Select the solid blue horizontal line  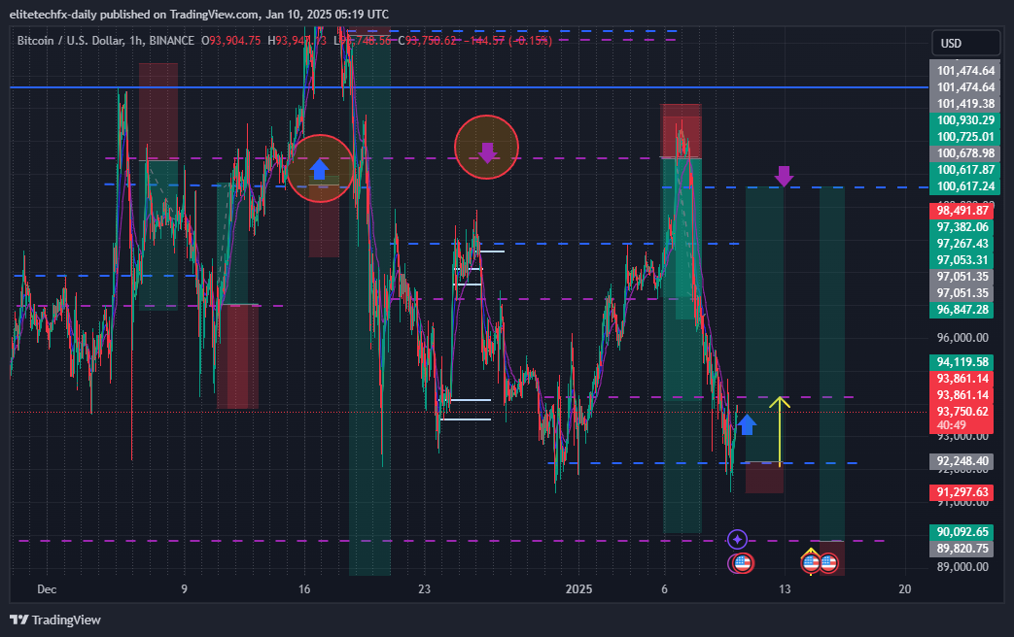point(469,86)
